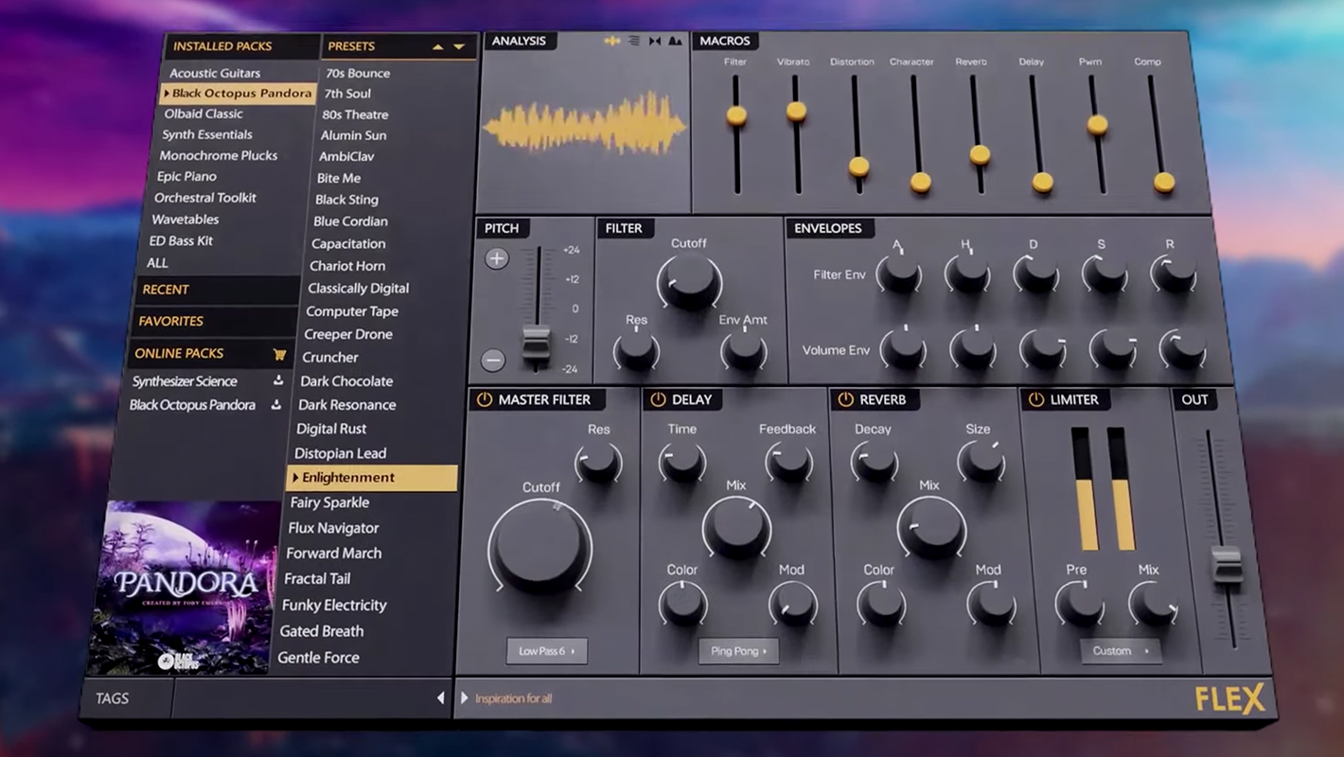This screenshot has height=757, width=1344.
Task: Toggle the Master Filter power button
Action: click(x=485, y=399)
